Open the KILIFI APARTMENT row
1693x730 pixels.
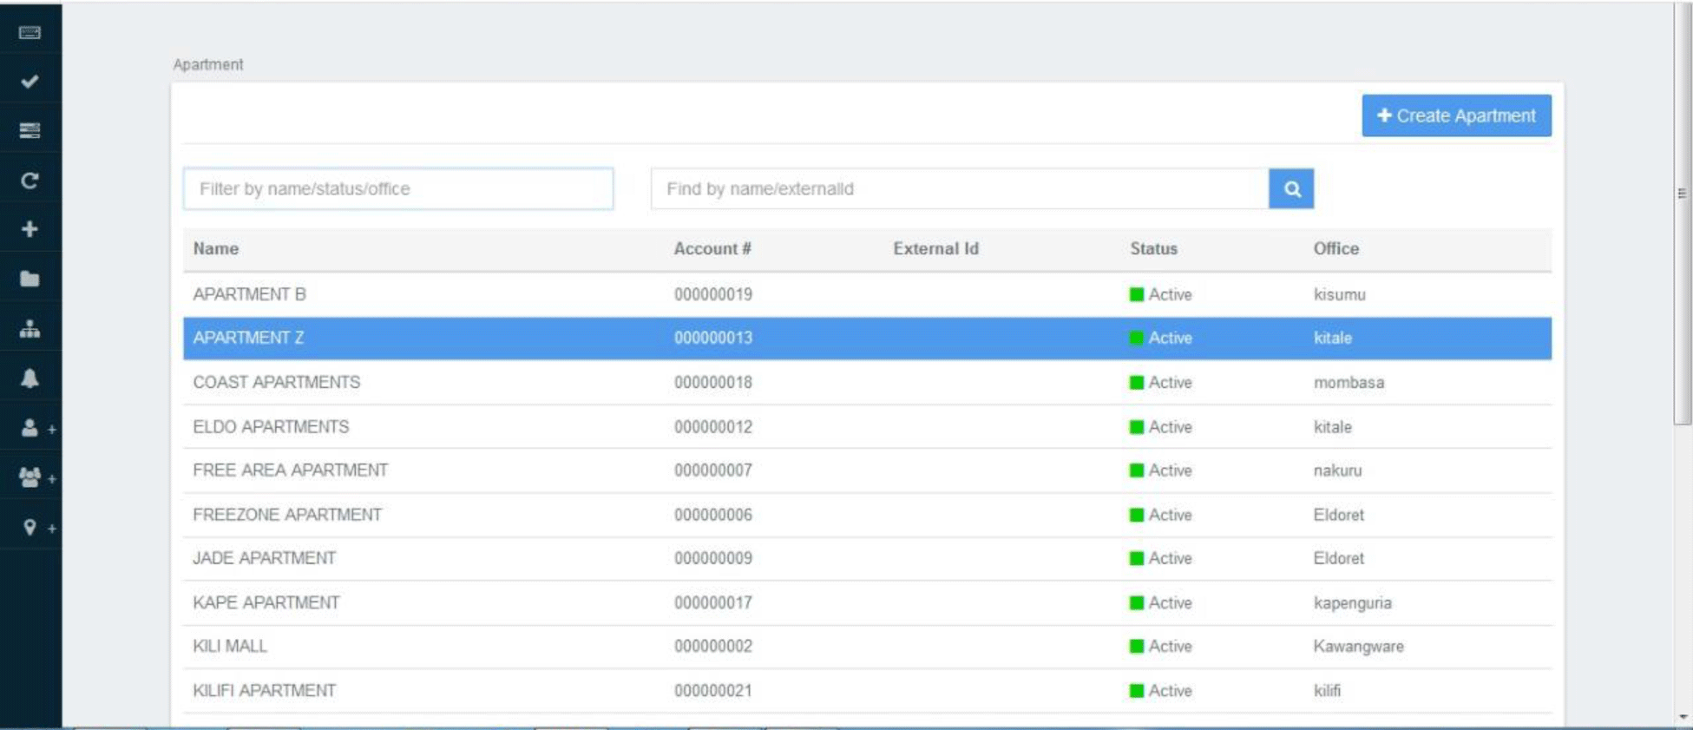867,691
